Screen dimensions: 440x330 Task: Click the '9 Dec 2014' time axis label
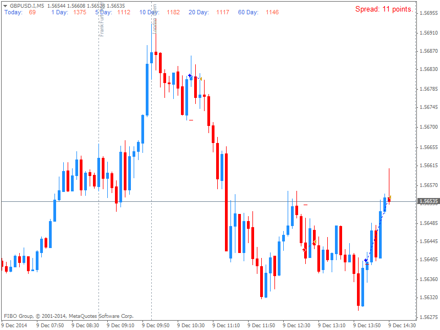pos(14,325)
